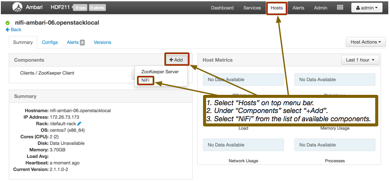Screen dimensions: 390x181
Task: Click the green host status check icon
Action: (x=8, y=23)
